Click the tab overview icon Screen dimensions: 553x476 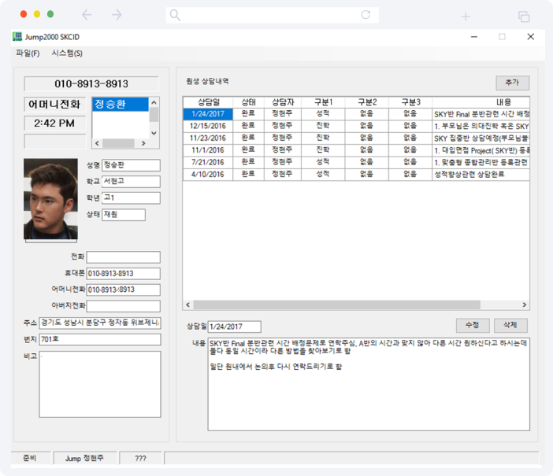(523, 16)
